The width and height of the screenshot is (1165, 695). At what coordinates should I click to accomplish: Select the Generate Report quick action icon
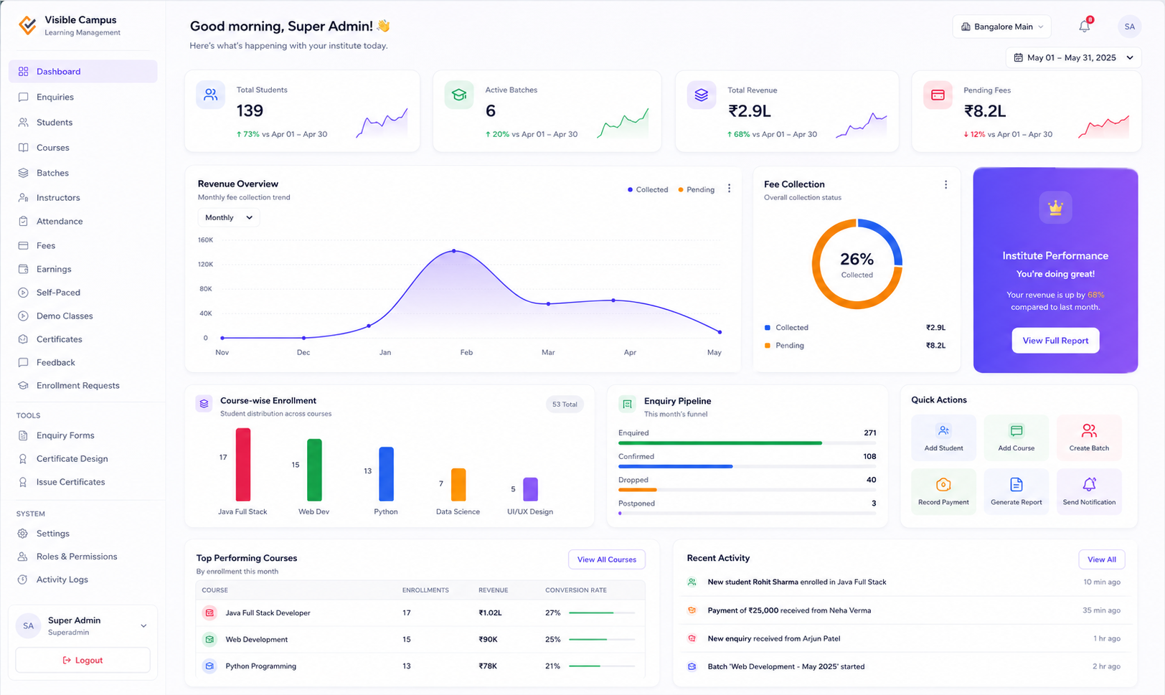[1017, 485]
